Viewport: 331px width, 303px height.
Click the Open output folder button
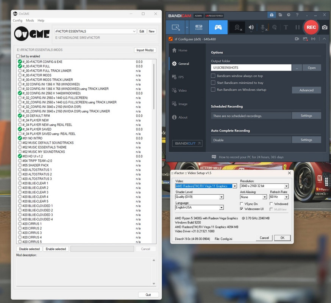pos(312,68)
